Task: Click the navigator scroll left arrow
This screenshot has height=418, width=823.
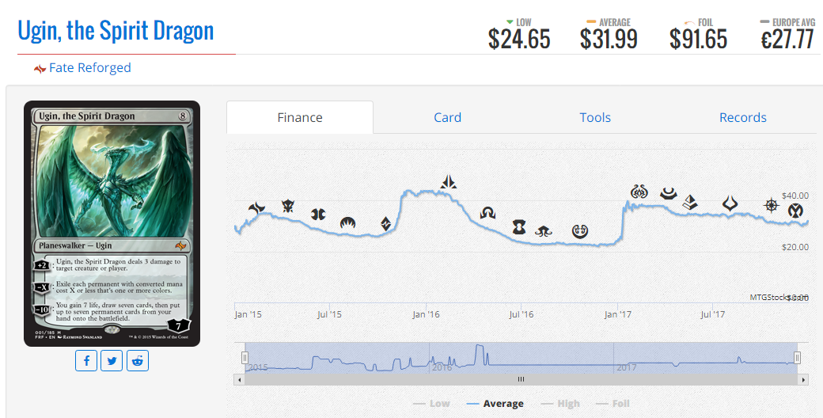Action: click(239, 379)
